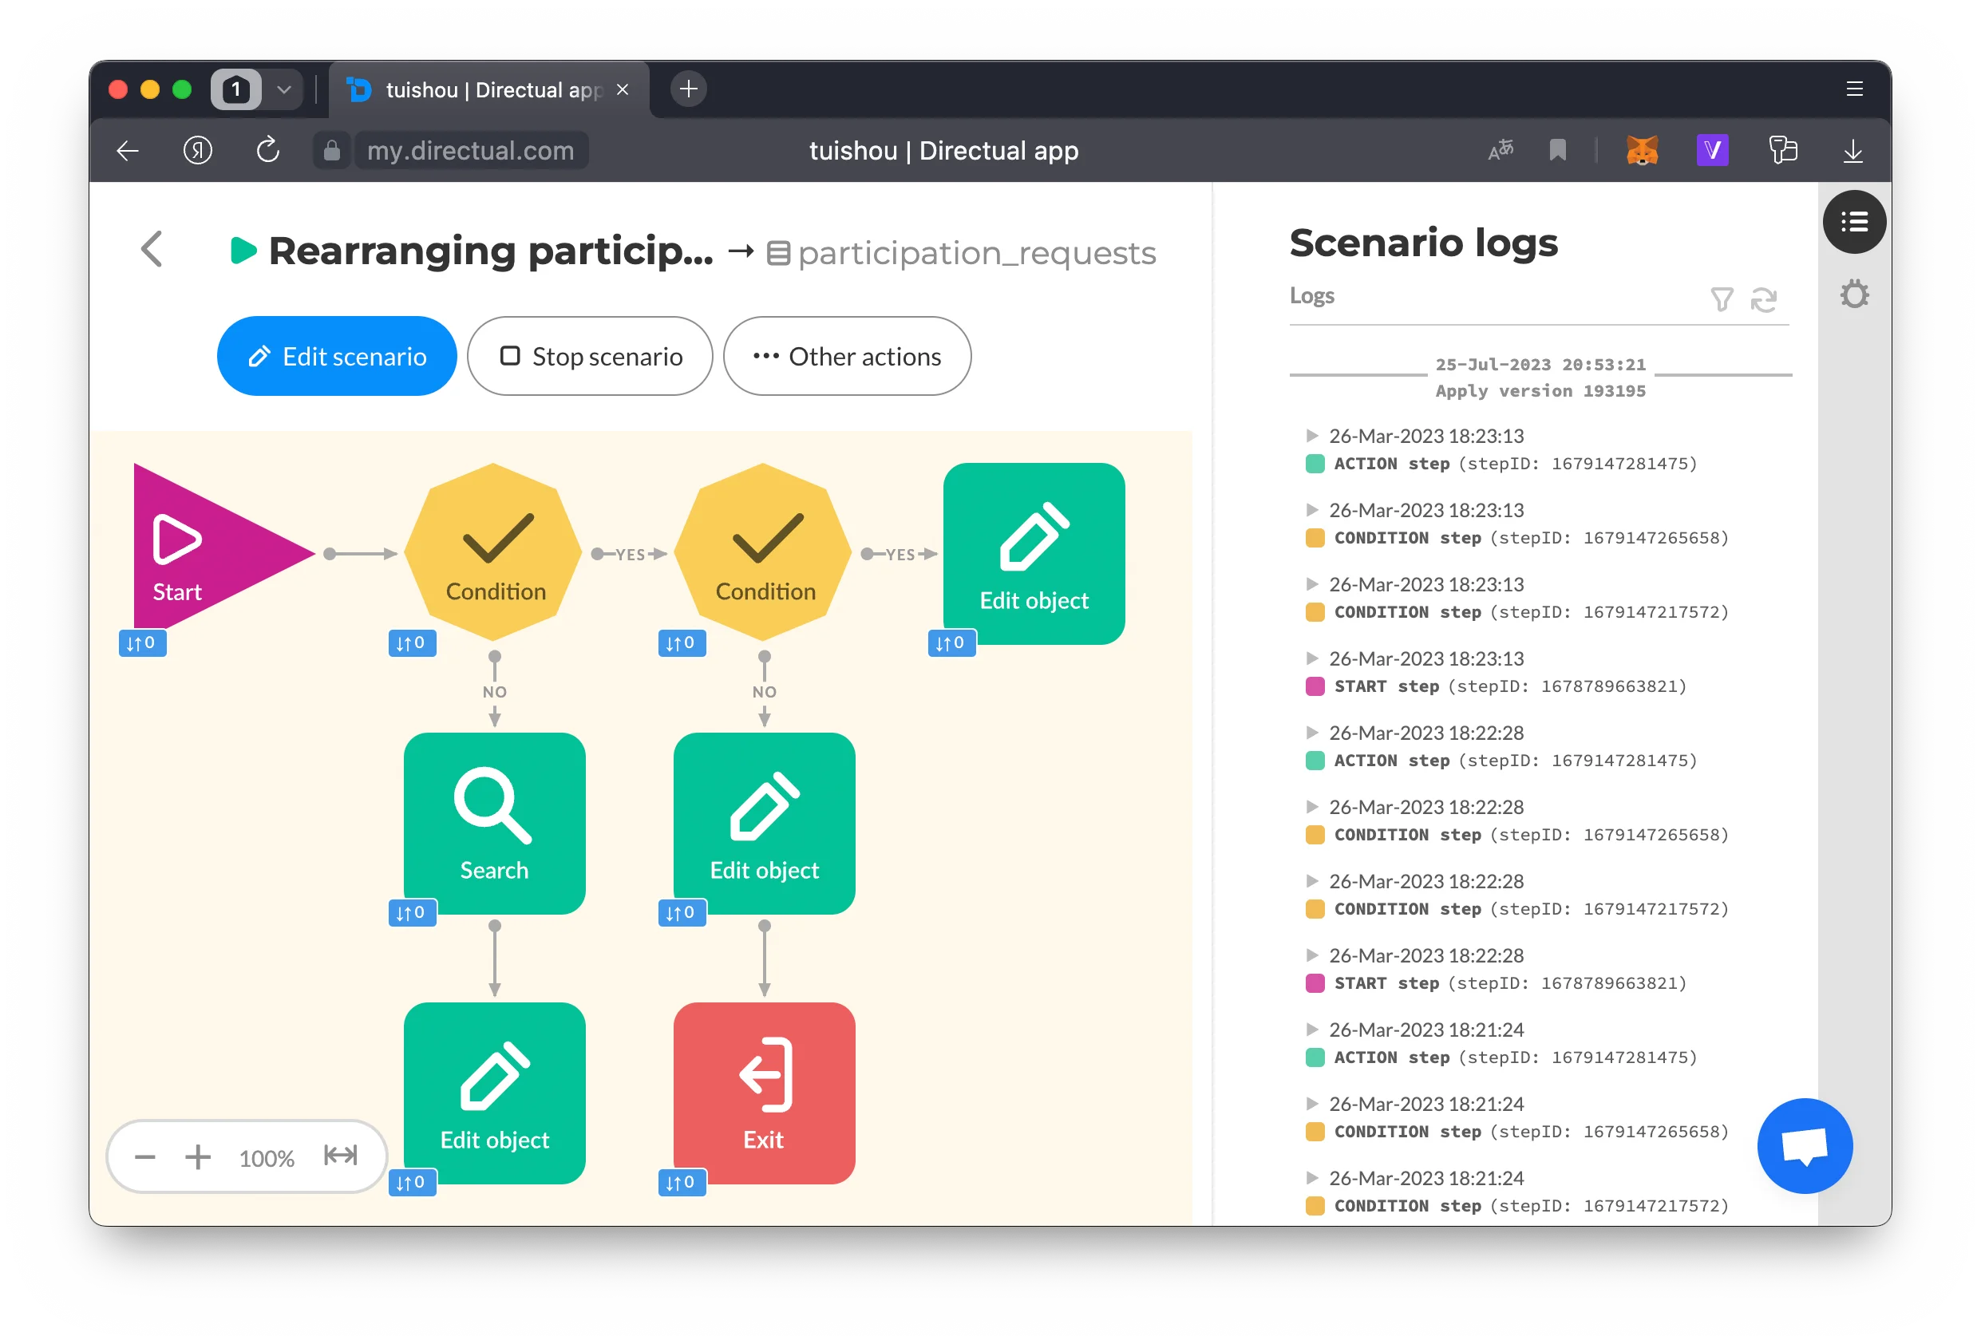
Task: Click the scenario logs list icon
Action: click(x=1854, y=223)
